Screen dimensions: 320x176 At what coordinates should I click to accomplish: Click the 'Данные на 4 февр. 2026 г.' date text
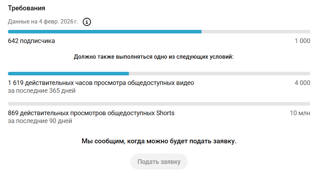click(x=43, y=22)
